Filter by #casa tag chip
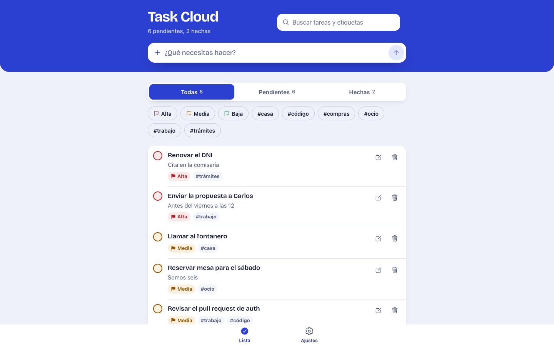This screenshot has width=554, height=346. click(x=265, y=113)
